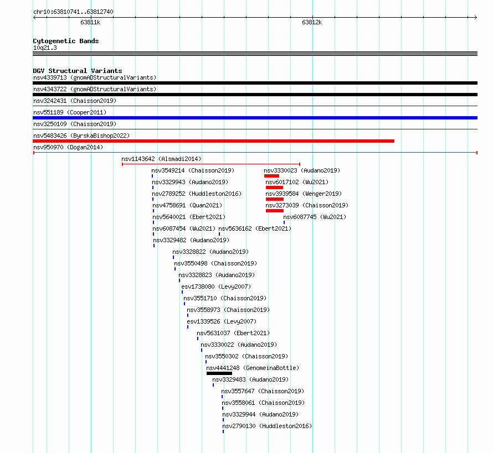Open variant nsv4441248 (GenomeinaBottle) label

pyautogui.click(x=253, y=368)
